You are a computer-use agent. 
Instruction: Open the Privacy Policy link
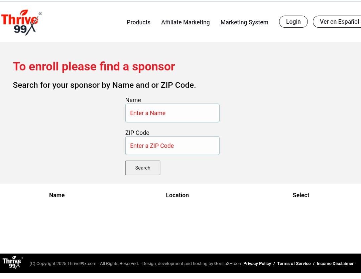pos(257,264)
